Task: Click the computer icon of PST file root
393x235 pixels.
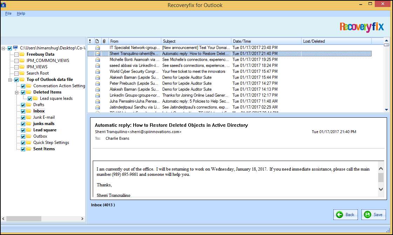Action: pos(15,48)
